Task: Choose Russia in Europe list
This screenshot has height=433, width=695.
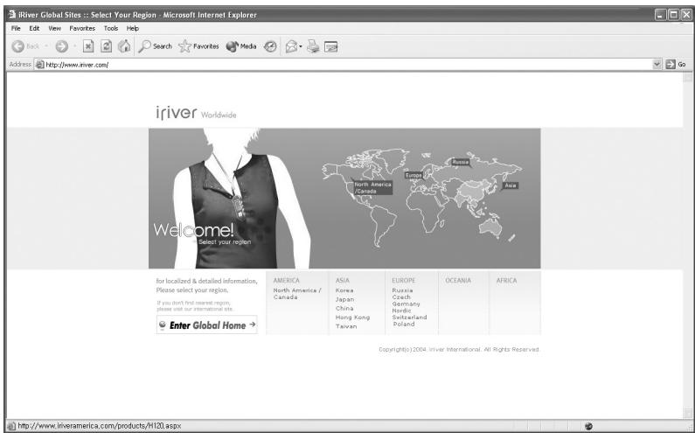Action: point(402,290)
